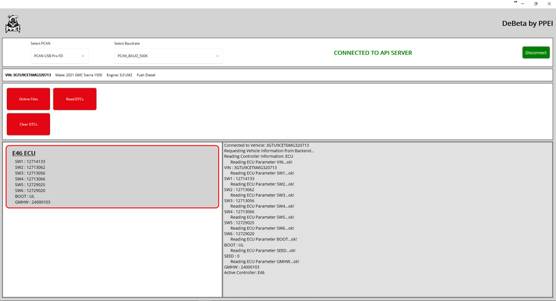Click the 'SEED : 0' log entry
This screenshot has height=301, width=556.
click(233, 256)
